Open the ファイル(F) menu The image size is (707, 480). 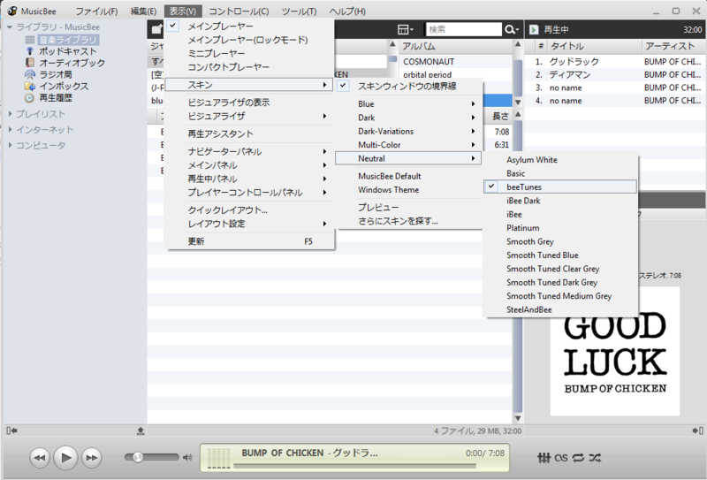coord(96,11)
